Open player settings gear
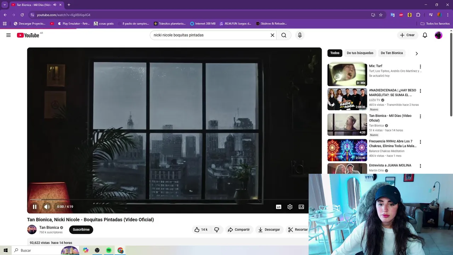Viewport: 453px width, 255px height. [x=290, y=207]
